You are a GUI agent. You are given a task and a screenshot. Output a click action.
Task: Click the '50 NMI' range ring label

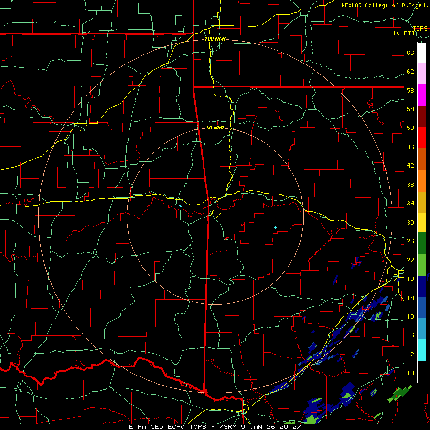pyautogui.click(x=215, y=128)
